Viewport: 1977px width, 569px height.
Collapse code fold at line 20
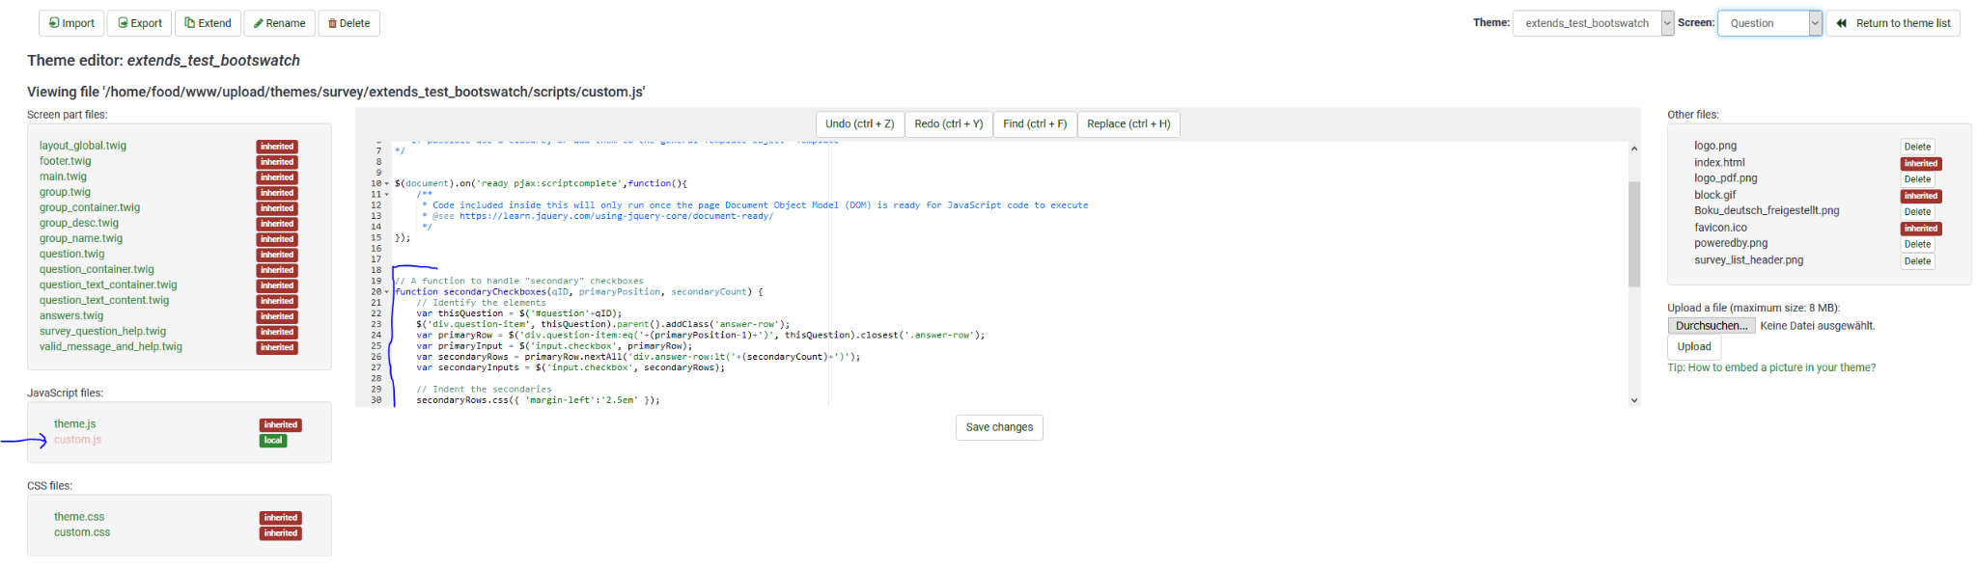pyautogui.click(x=387, y=292)
